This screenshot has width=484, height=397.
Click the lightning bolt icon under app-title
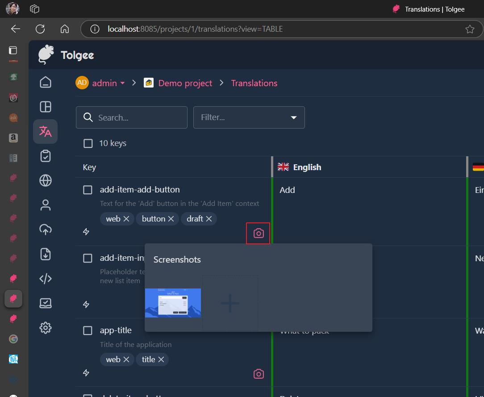tap(86, 372)
